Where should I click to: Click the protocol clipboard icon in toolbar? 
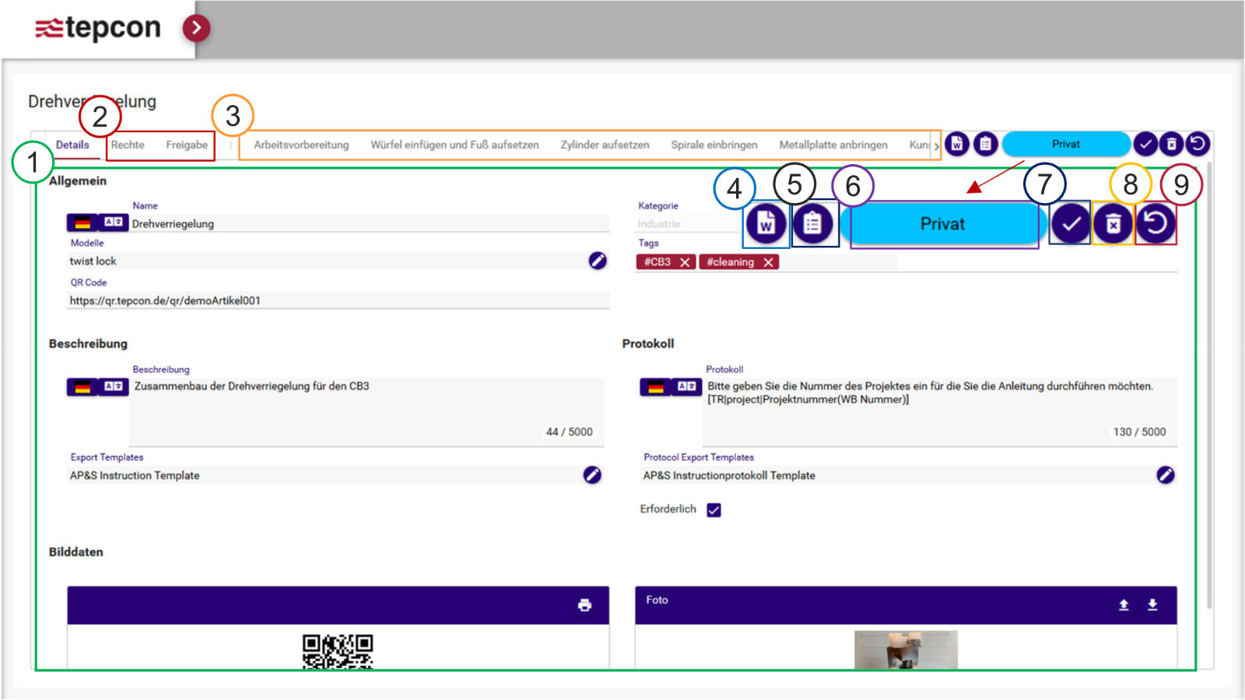pyautogui.click(x=985, y=144)
